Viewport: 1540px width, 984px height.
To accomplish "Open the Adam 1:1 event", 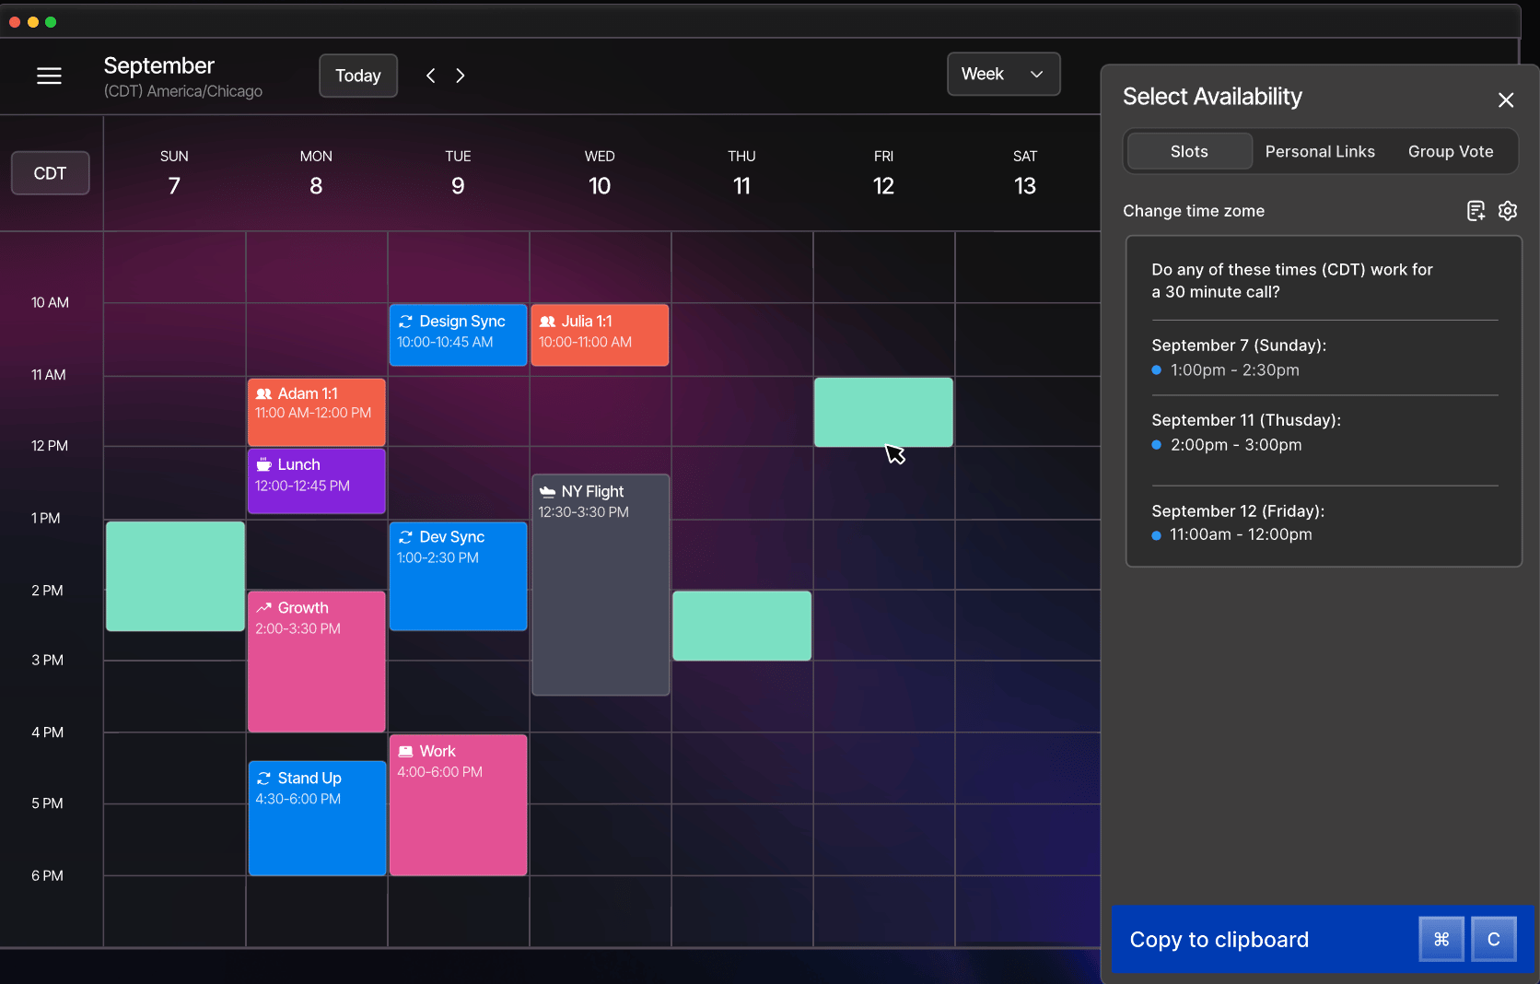I will [316, 412].
